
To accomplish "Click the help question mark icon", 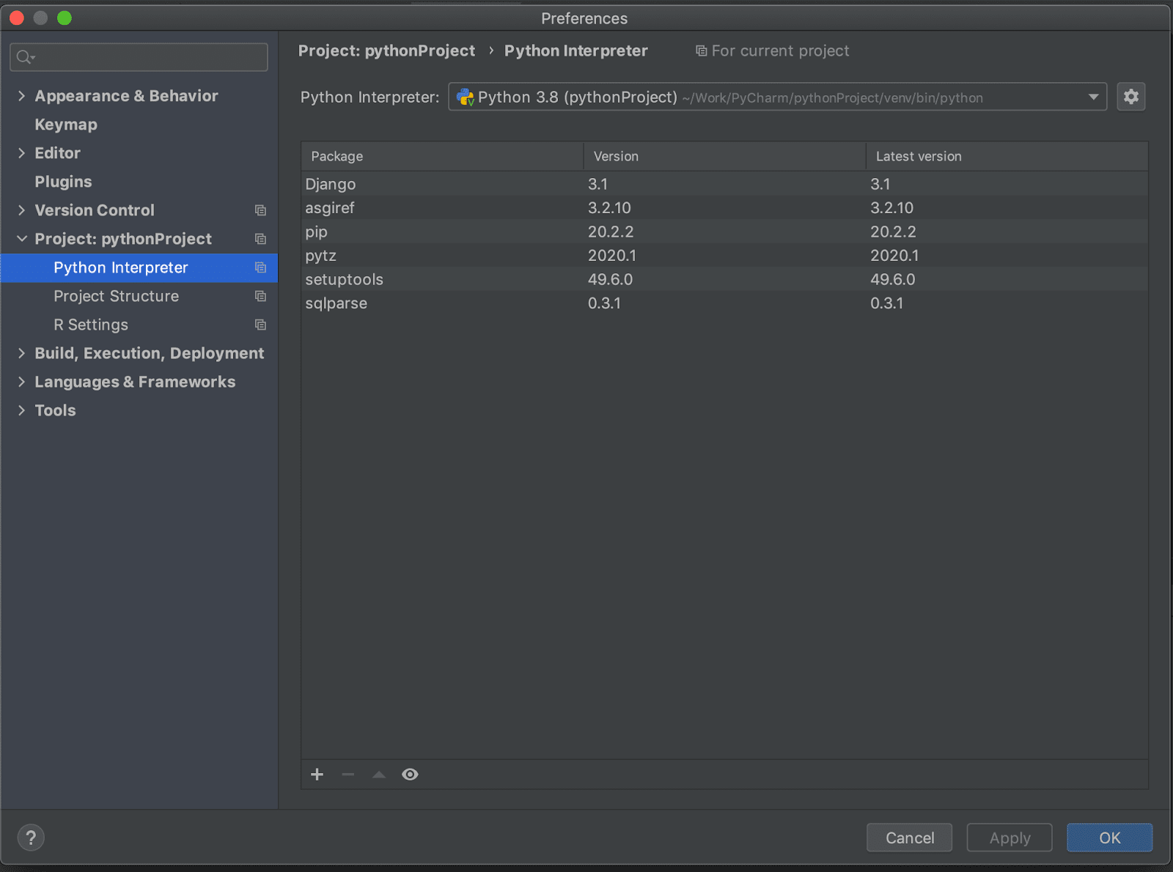I will pyautogui.click(x=31, y=838).
